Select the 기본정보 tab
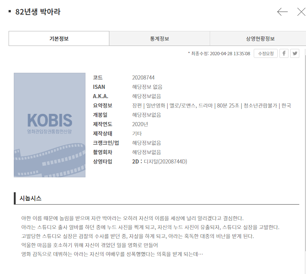The width and height of the screenshot is (306, 274). [59, 38]
